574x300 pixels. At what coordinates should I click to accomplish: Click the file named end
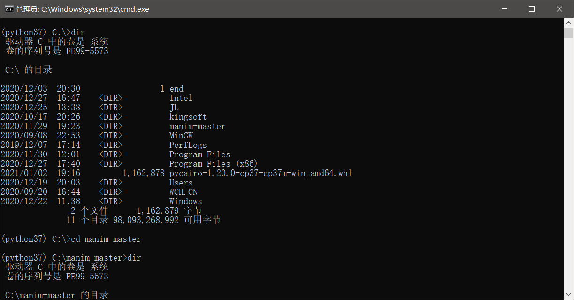click(176, 89)
